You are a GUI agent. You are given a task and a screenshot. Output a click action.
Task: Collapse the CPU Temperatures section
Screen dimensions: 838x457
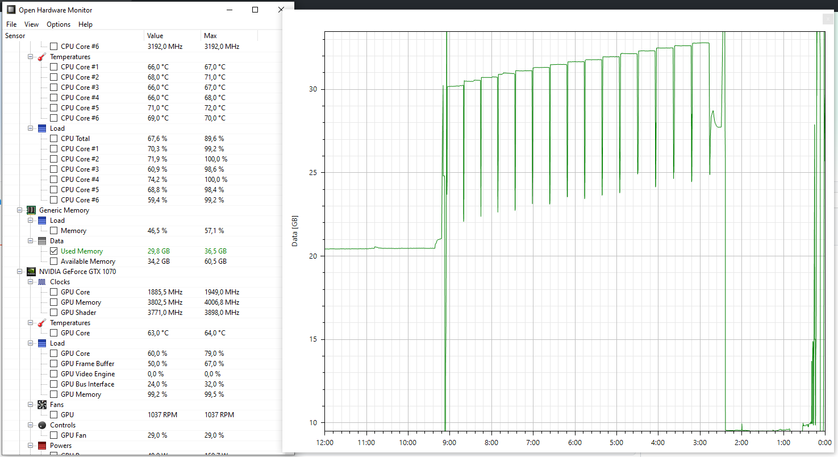[x=30, y=56]
